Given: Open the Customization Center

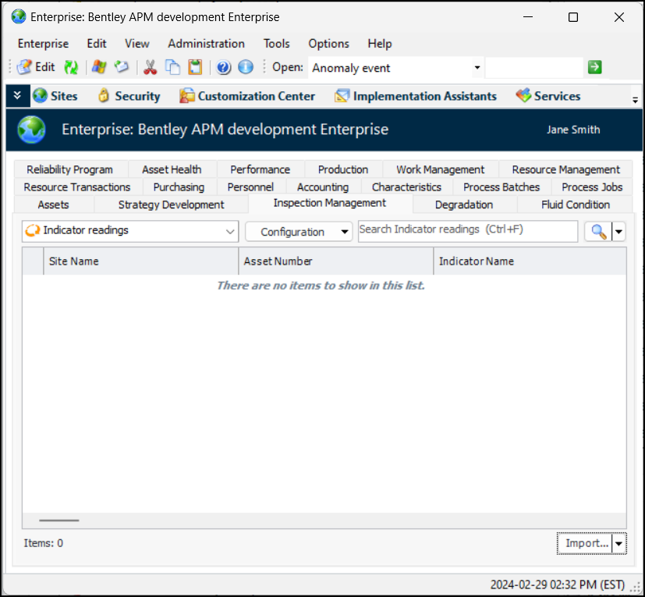Looking at the screenshot, I should click(x=247, y=96).
